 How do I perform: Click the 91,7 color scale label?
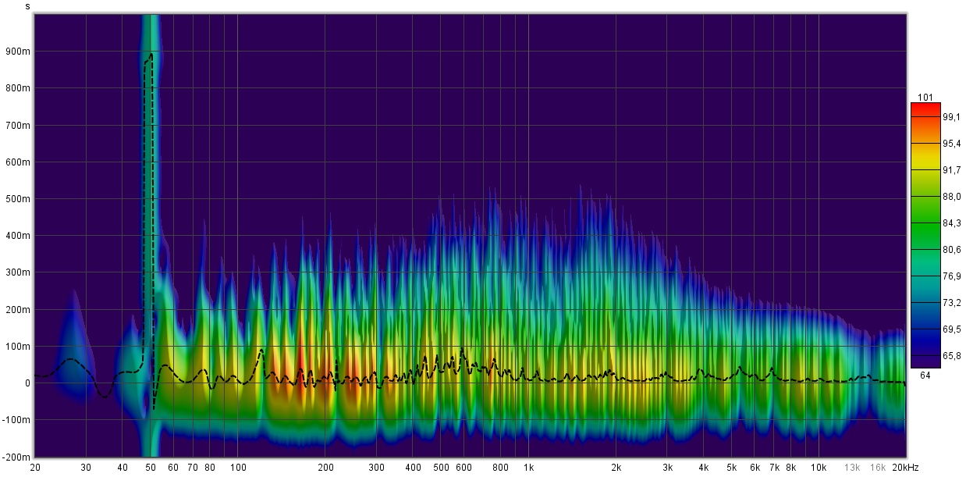[952, 170]
